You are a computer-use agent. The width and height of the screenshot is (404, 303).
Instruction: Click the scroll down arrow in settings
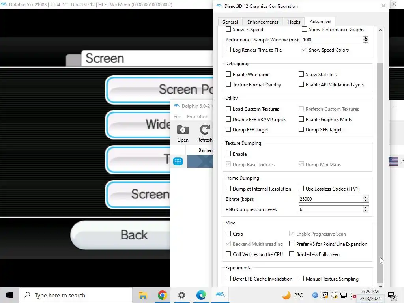380,286
